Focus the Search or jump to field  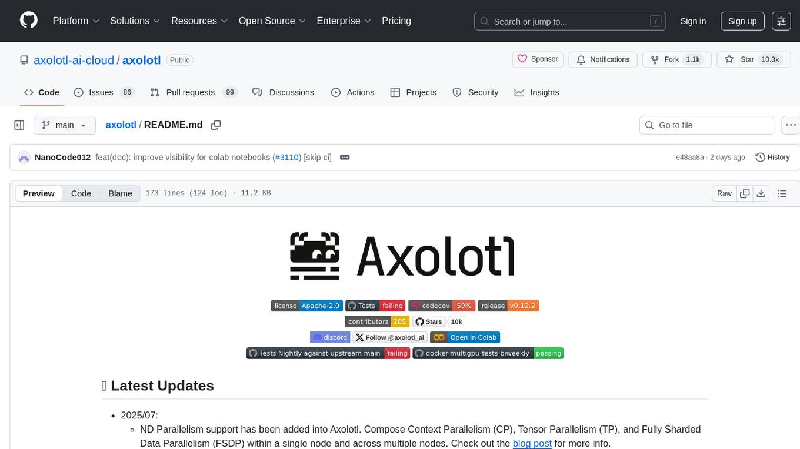click(571, 21)
